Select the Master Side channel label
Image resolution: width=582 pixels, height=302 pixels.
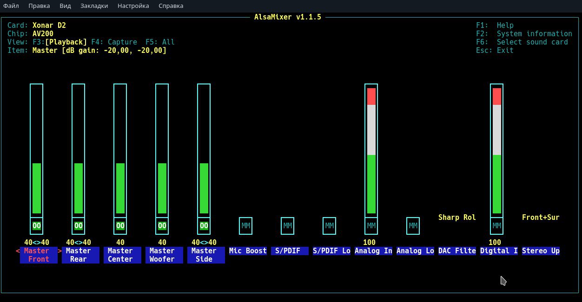[x=206, y=255]
